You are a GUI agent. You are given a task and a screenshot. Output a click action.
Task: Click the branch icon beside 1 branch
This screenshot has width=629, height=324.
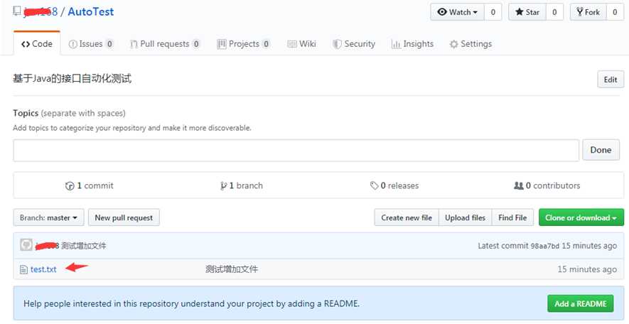click(223, 186)
